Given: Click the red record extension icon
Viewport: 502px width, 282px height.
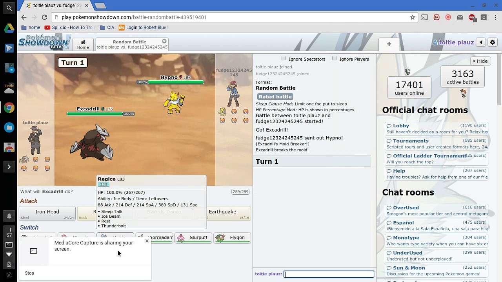Looking at the screenshot, I should pyautogui.click(x=448, y=17).
